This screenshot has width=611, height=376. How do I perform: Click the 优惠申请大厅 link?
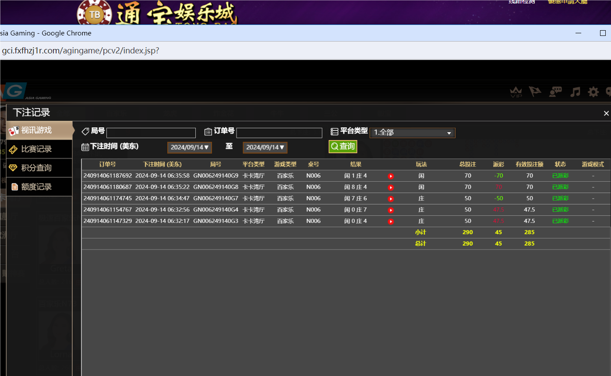click(567, 2)
